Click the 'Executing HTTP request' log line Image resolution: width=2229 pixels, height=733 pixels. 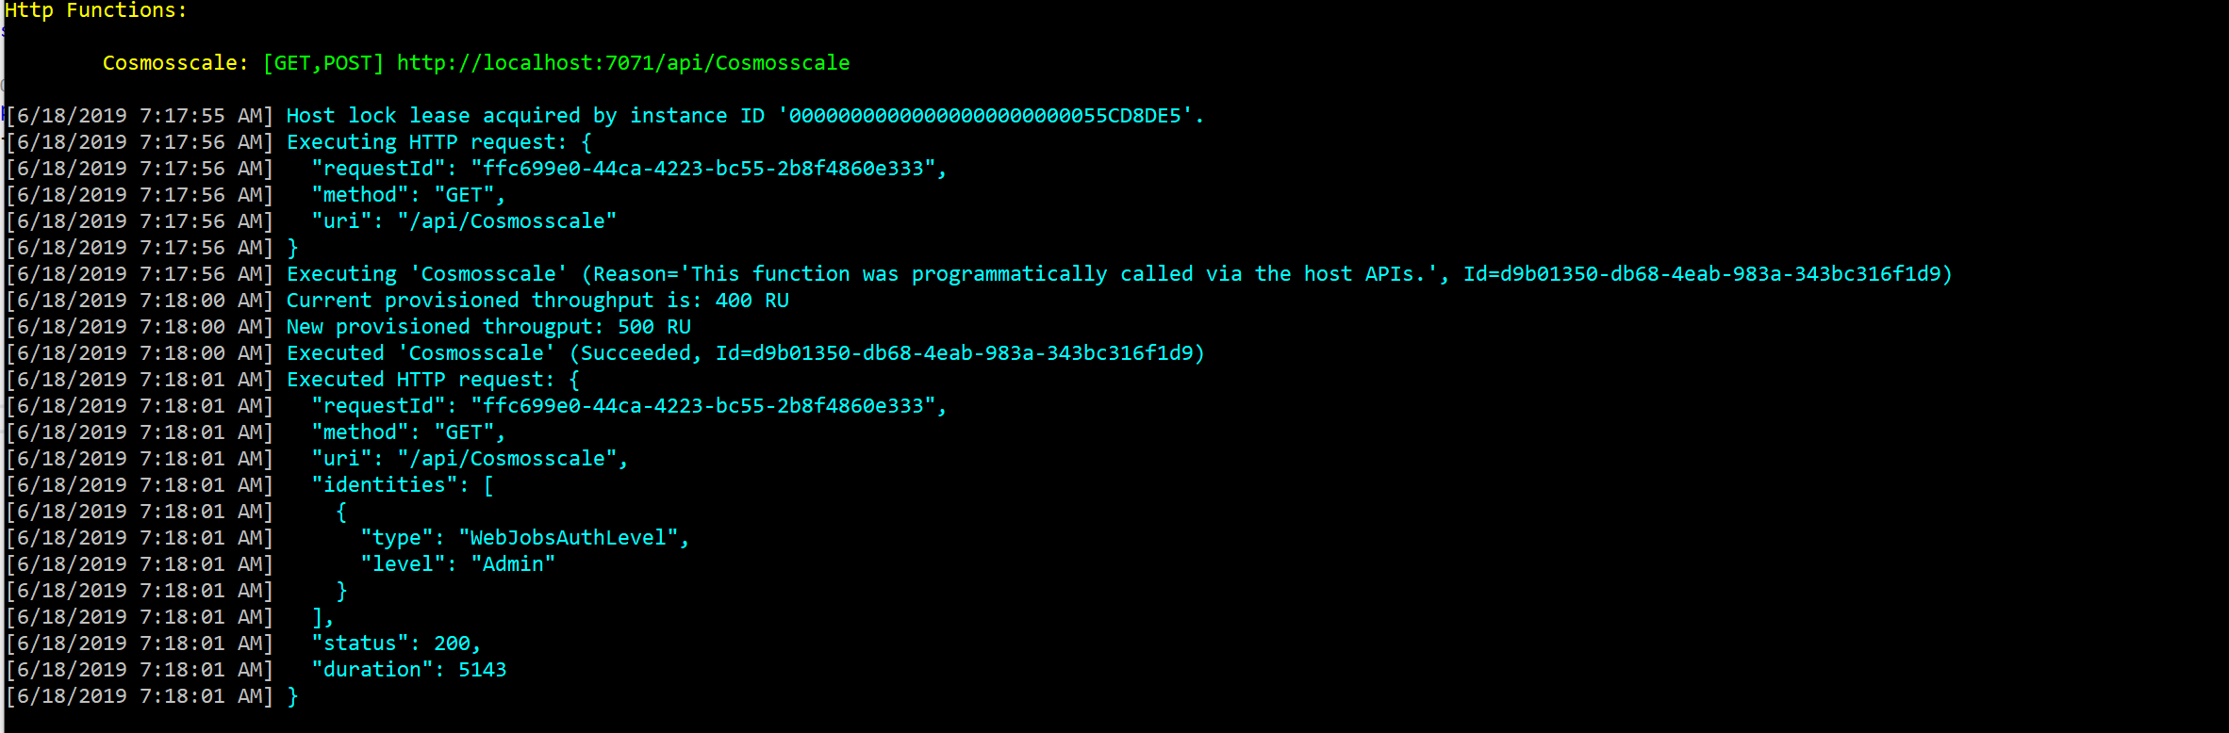[439, 142]
